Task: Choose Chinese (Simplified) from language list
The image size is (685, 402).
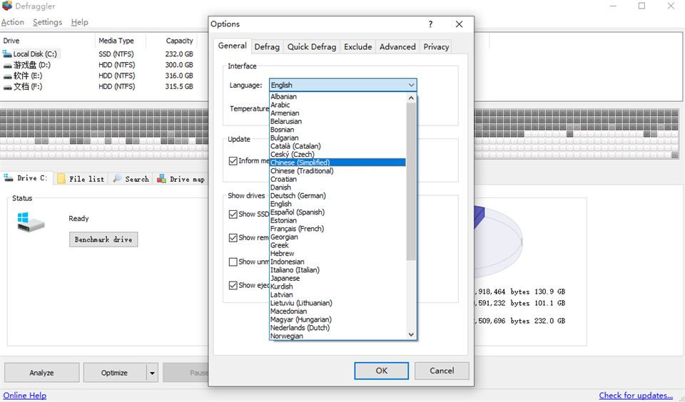Action: pyautogui.click(x=300, y=163)
